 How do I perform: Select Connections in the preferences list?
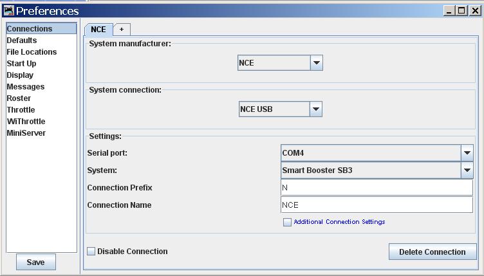(41, 28)
